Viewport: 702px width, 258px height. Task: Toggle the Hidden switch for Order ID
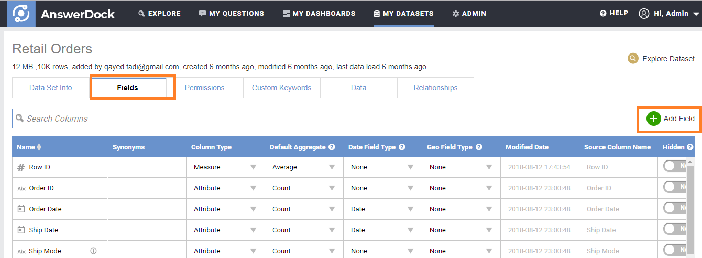[x=675, y=187]
